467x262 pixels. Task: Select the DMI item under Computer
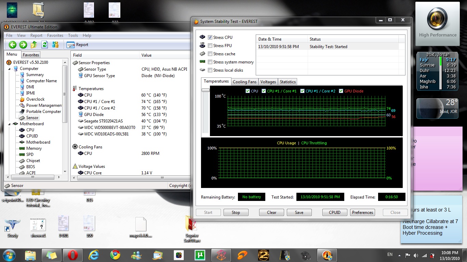[x=27, y=87]
